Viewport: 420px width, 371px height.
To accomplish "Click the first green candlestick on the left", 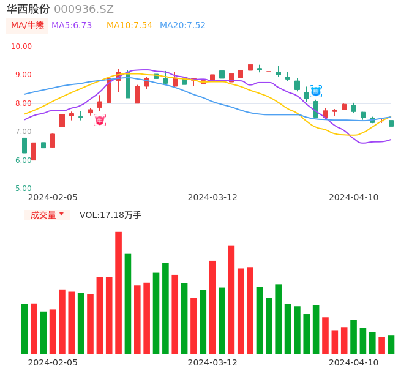I will point(24,145).
